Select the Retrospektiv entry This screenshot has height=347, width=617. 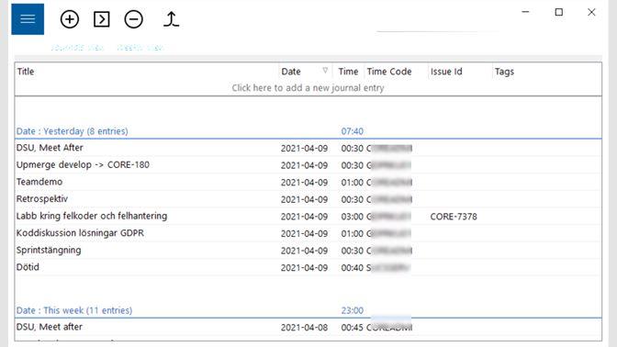(308, 199)
